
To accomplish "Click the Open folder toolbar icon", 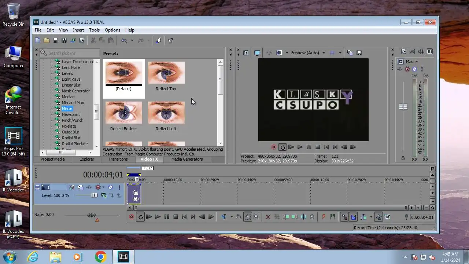I will (47, 40).
